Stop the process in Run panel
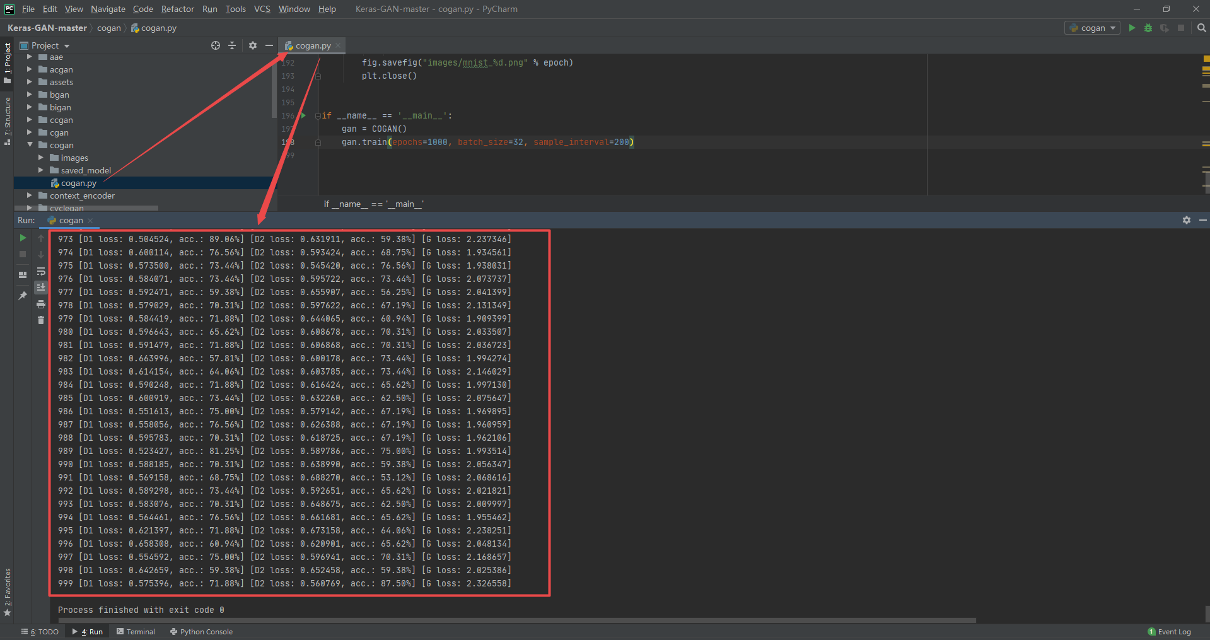The image size is (1210, 640). (x=23, y=254)
